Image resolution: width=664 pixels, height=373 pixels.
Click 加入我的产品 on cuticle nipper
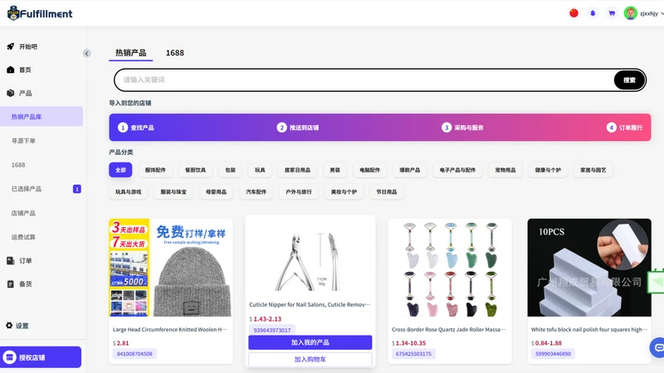(310, 342)
